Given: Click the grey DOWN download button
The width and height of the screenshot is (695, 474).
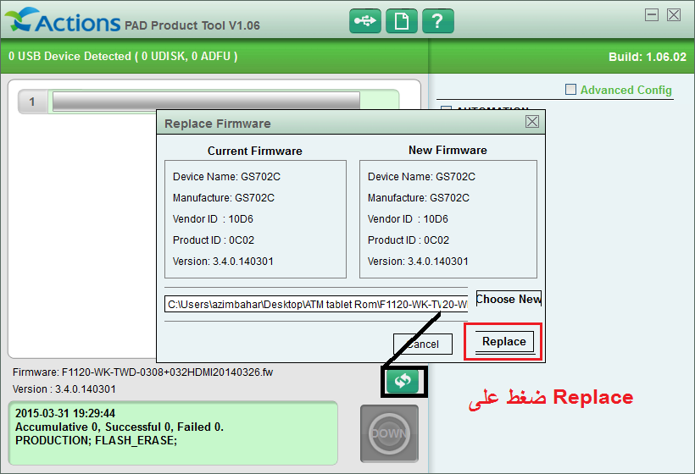Looking at the screenshot, I should pyautogui.click(x=389, y=433).
